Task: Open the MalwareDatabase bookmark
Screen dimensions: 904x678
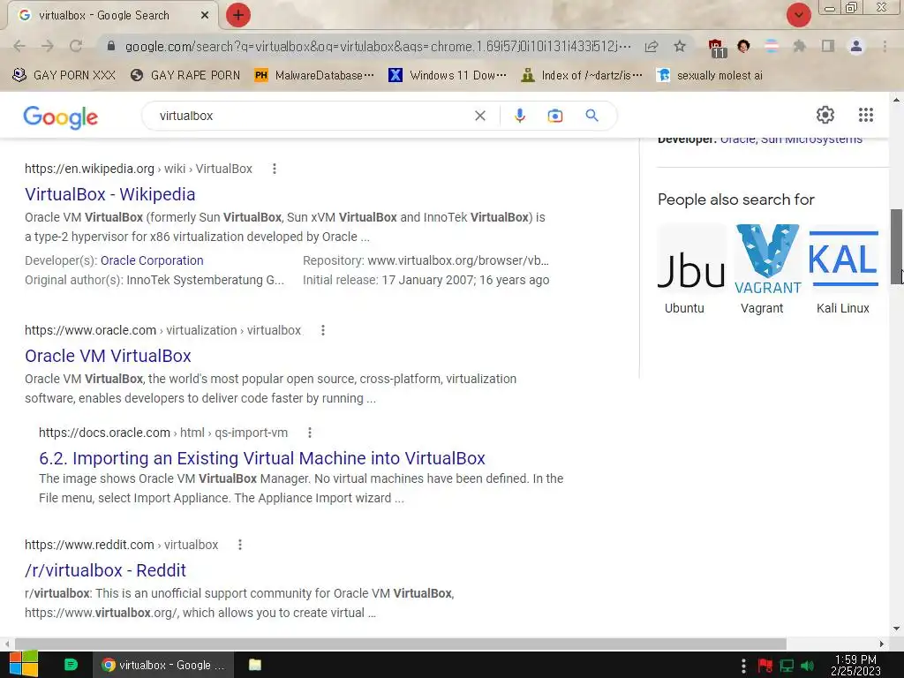Action: [x=315, y=75]
